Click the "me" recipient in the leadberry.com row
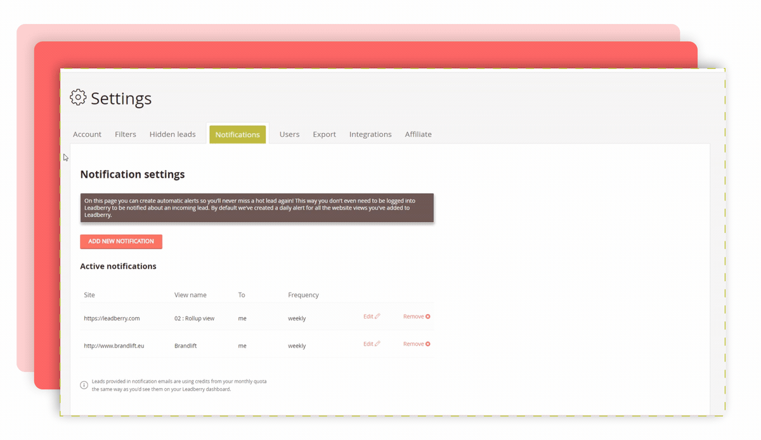Image resolution: width=761 pixels, height=440 pixels. [x=242, y=318]
